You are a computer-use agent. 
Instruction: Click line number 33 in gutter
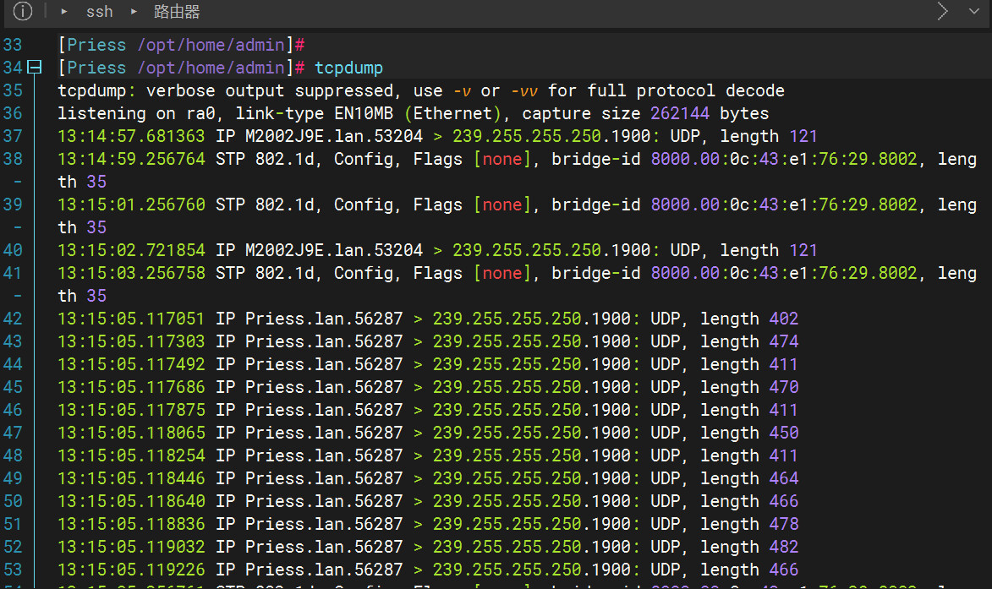[12, 45]
